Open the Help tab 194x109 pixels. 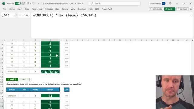(x=91, y=9)
